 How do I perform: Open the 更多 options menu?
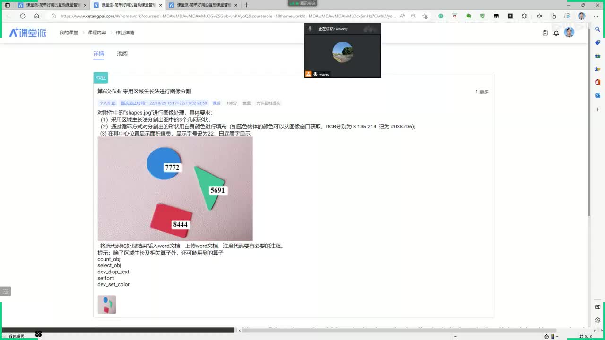click(x=482, y=92)
